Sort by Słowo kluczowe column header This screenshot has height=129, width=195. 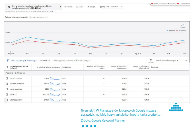pos(19,67)
